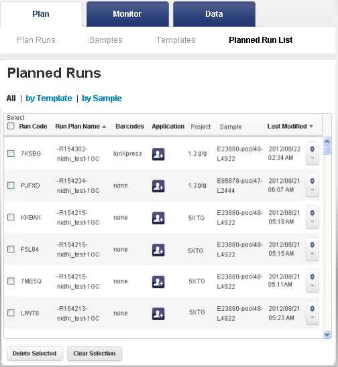Switch to the Monitor tab
The height and width of the screenshot is (367, 338).
tap(127, 14)
